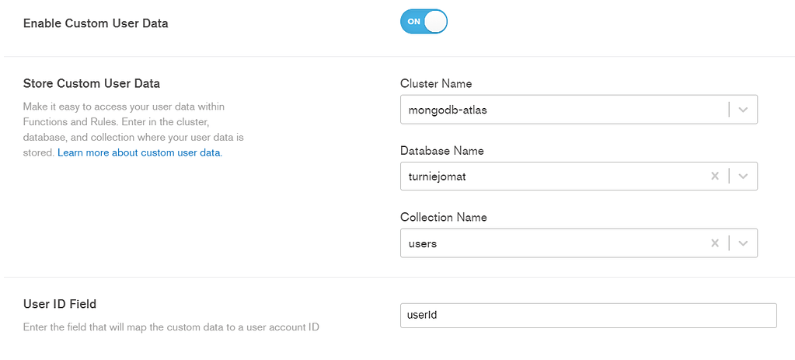The image size is (795, 360).
Task: Click the 'Enter the field that will map' hint
Action: 171,327
